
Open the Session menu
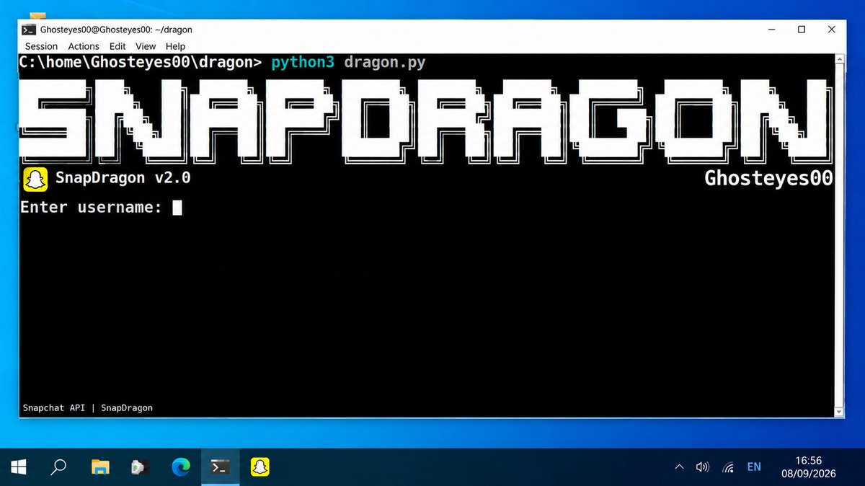pyautogui.click(x=41, y=46)
